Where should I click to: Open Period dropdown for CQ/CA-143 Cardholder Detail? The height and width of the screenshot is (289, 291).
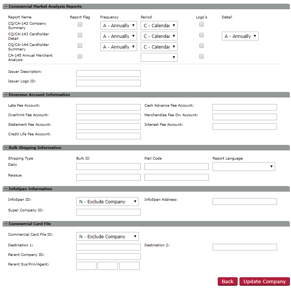tap(159, 36)
